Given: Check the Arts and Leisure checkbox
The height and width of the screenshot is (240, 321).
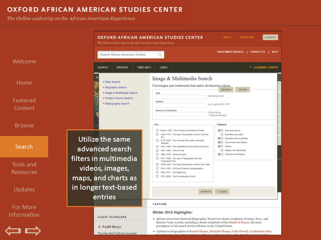Looking at the screenshot, I should [x=222, y=130].
